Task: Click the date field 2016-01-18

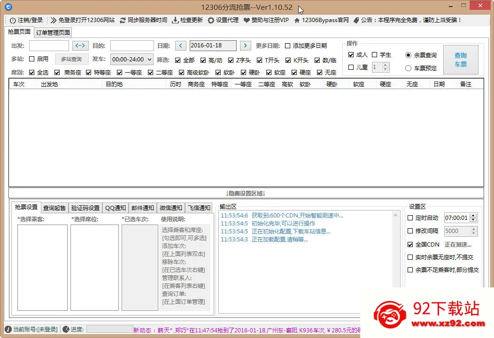Action: [213, 45]
